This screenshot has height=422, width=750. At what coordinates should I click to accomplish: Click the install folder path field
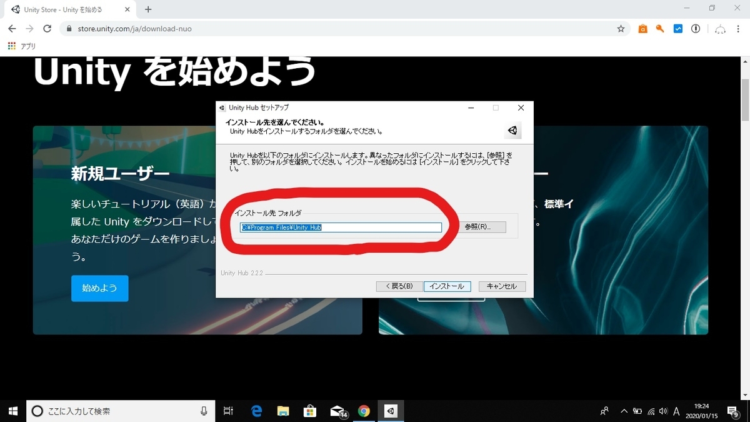[x=341, y=227]
